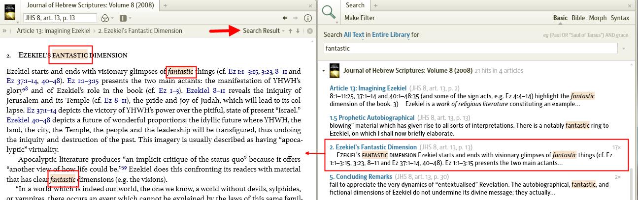Open the 1.5 Prophetic Autobiographical result
638x200 pixels.
[x=372, y=118]
